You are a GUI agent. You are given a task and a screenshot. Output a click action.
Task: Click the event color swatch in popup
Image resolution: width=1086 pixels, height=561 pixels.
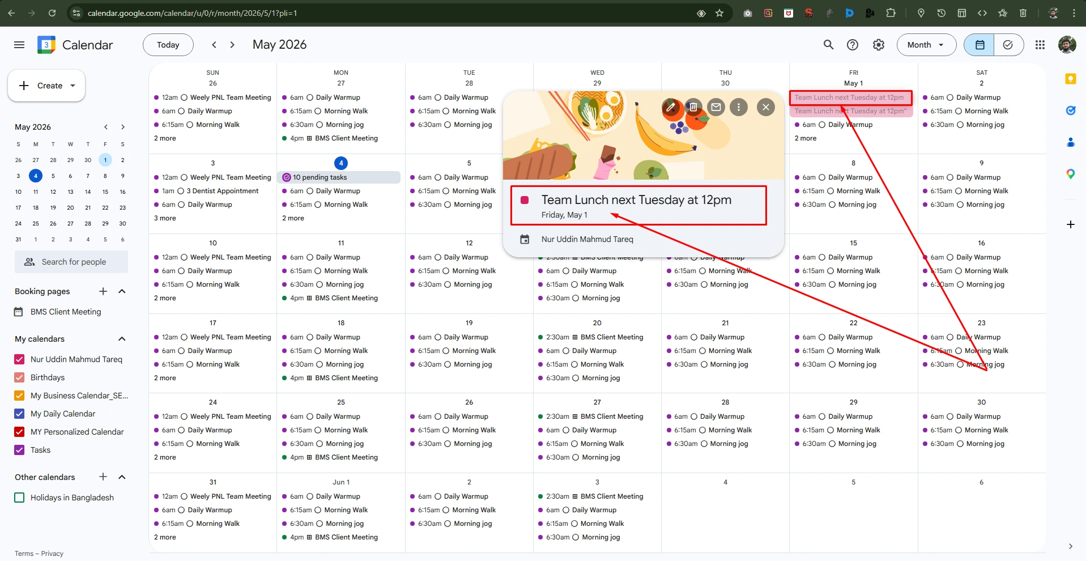525,200
